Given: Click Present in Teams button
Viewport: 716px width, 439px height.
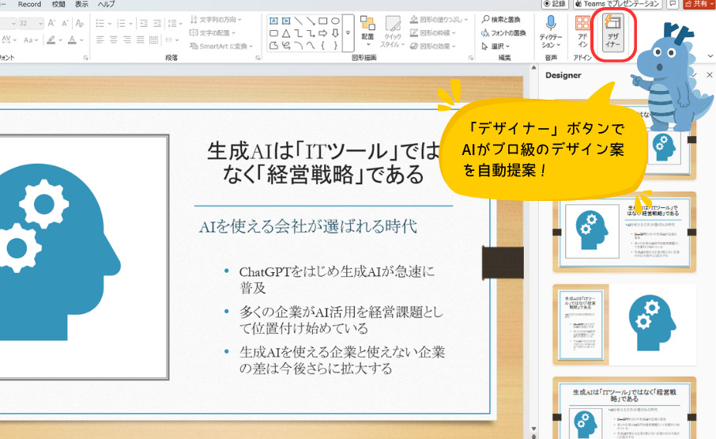Looking at the screenshot, I should [x=617, y=4].
